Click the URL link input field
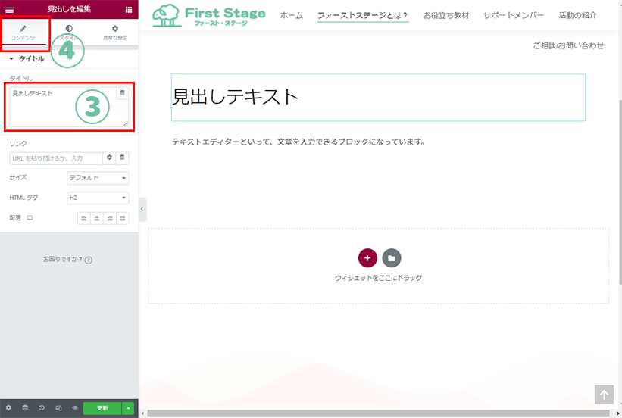Image resolution: width=622 pixels, height=418 pixels. [x=55, y=158]
